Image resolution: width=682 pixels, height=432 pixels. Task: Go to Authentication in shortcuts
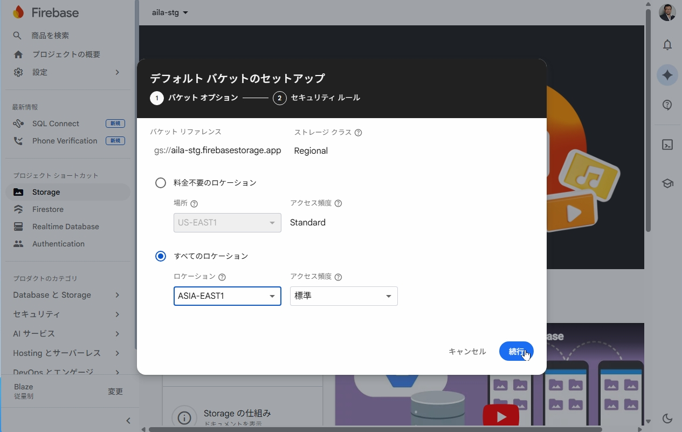coord(68,244)
